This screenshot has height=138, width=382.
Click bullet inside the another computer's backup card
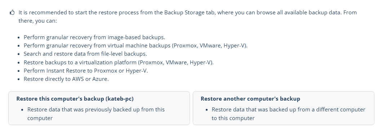tap(207, 110)
